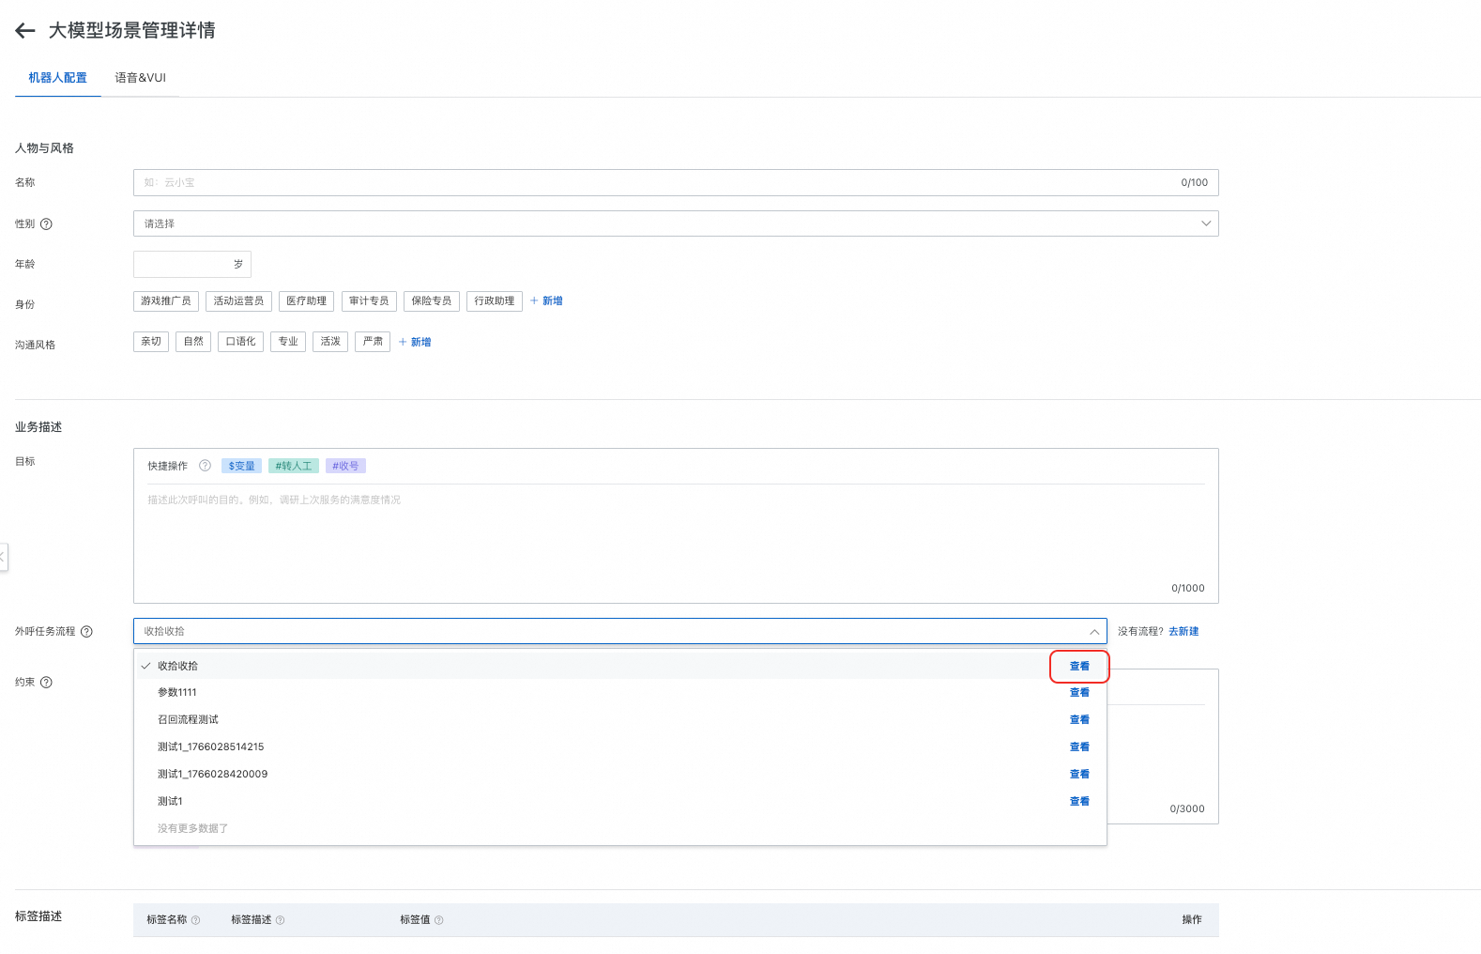Open the 性别 请选择 dropdown

(x=676, y=223)
